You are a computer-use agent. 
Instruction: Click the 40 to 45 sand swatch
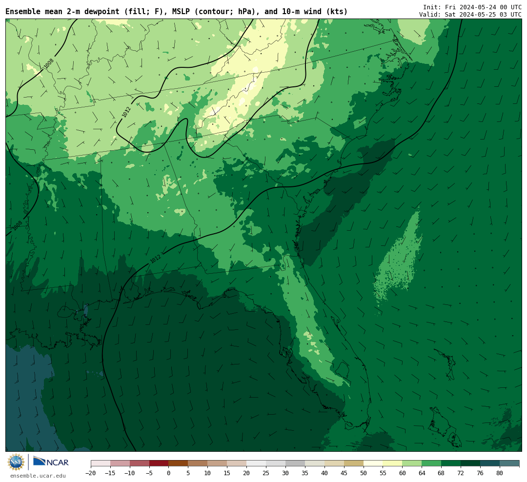(334, 463)
